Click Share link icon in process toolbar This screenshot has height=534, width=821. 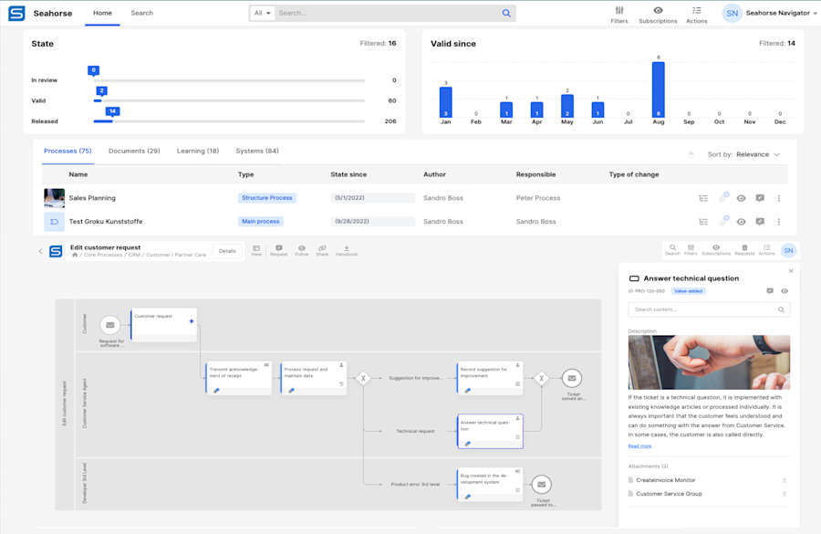(322, 250)
